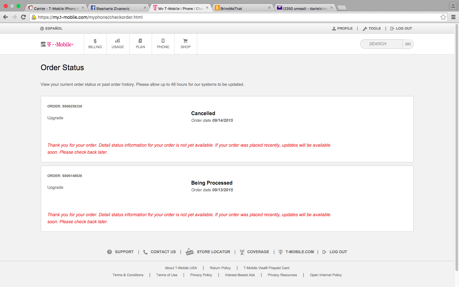Open the Support footer link

tap(124, 252)
